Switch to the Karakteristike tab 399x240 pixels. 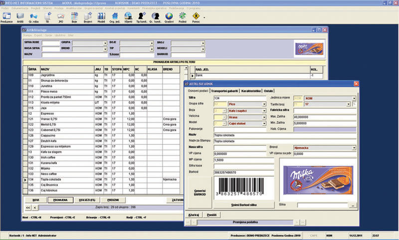click(x=251, y=91)
